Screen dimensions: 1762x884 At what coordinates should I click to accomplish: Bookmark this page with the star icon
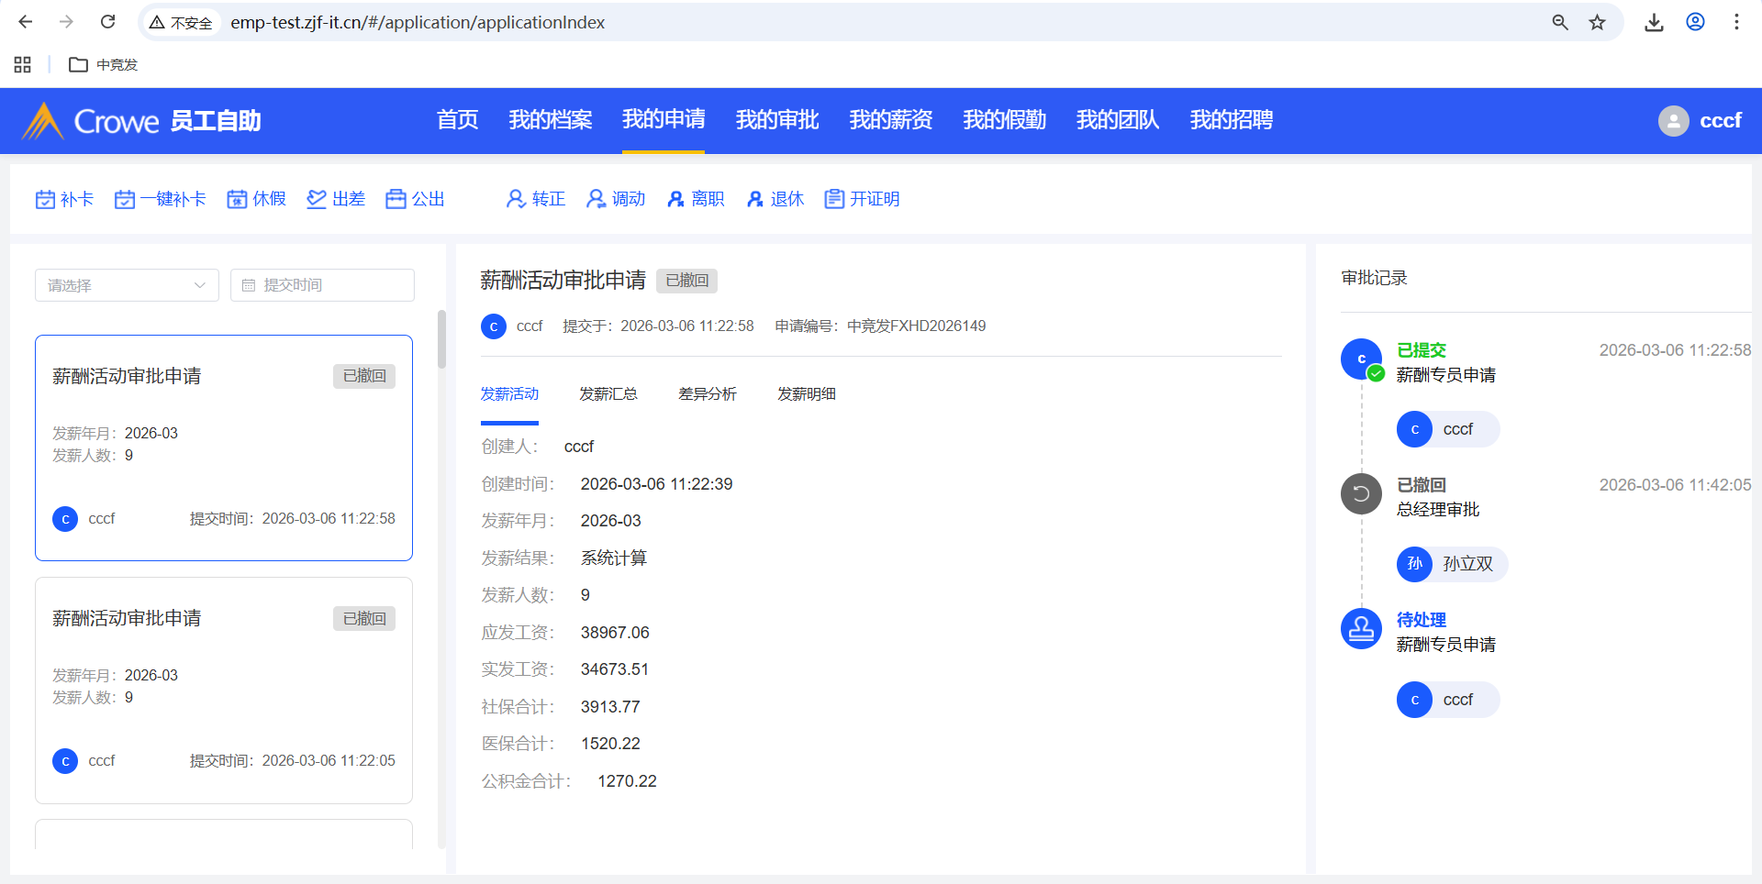coord(1598,22)
